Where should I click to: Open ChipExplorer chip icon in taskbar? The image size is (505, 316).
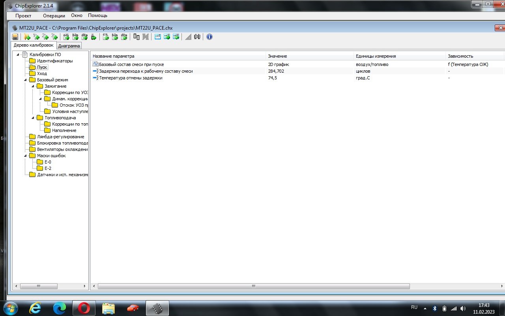[157, 308]
